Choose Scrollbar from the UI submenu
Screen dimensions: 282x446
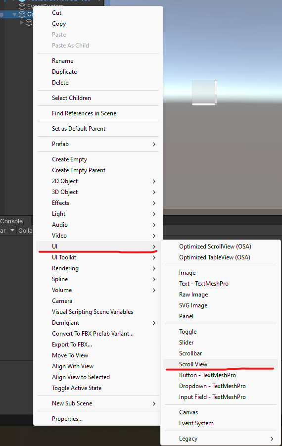[221, 353]
